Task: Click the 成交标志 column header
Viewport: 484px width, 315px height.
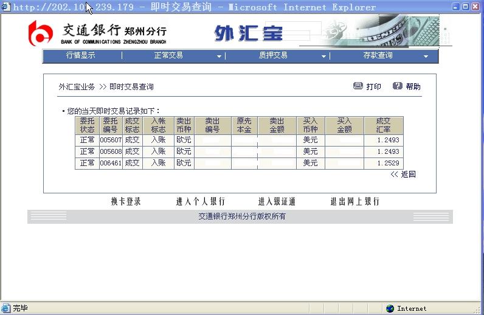Action: tap(133, 125)
